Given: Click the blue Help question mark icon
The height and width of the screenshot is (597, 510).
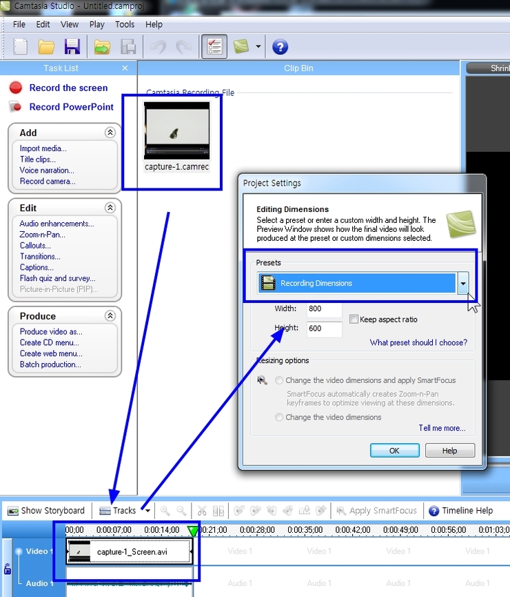Looking at the screenshot, I should 280,47.
